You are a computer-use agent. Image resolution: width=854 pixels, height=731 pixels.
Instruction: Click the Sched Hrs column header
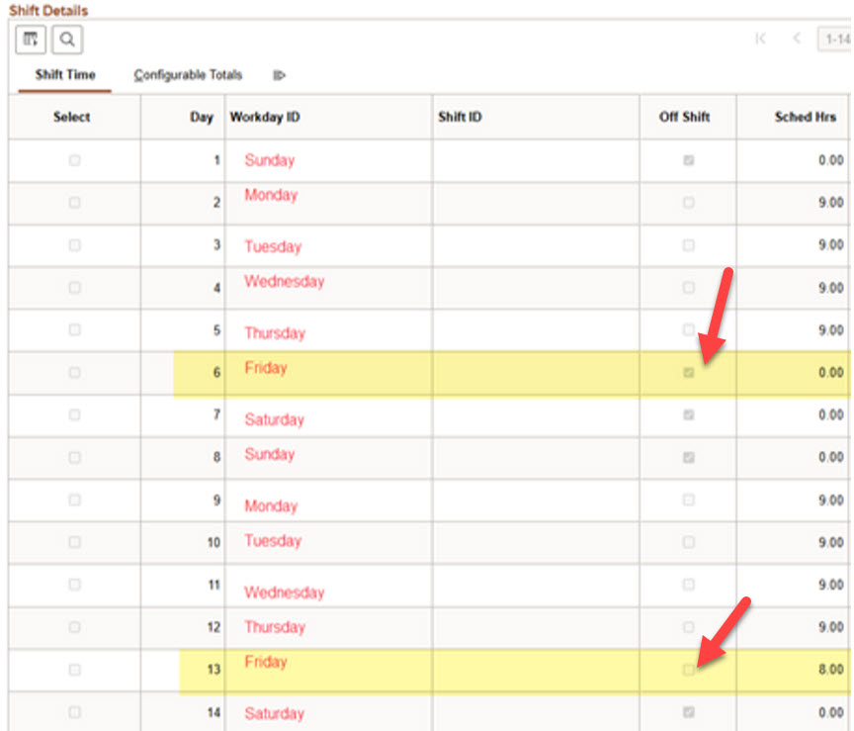805,117
